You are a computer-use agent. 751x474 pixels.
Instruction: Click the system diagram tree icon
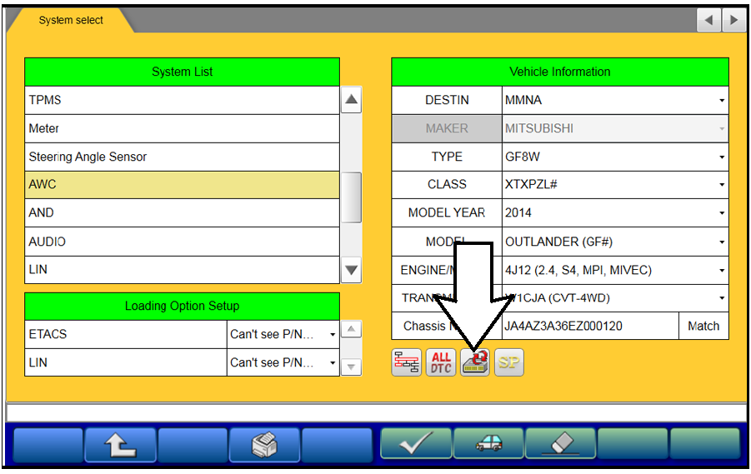(x=407, y=362)
